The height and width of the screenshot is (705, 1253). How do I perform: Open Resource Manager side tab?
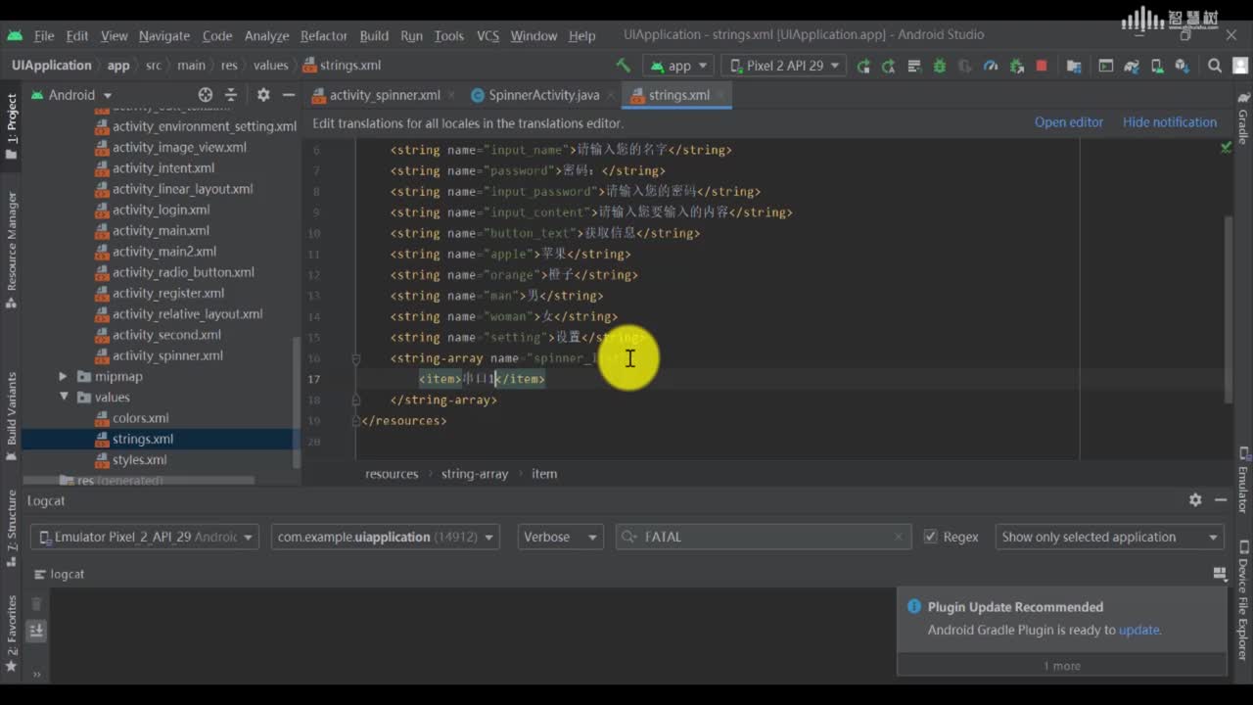click(x=12, y=250)
